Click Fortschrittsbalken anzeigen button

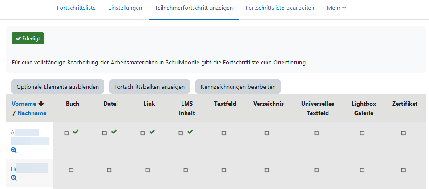(x=150, y=87)
